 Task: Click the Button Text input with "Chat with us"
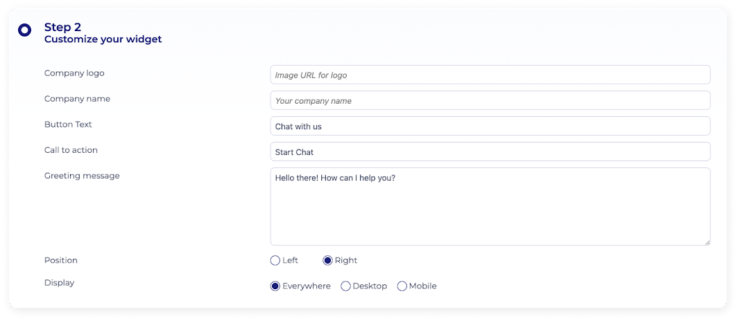[490, 126]
